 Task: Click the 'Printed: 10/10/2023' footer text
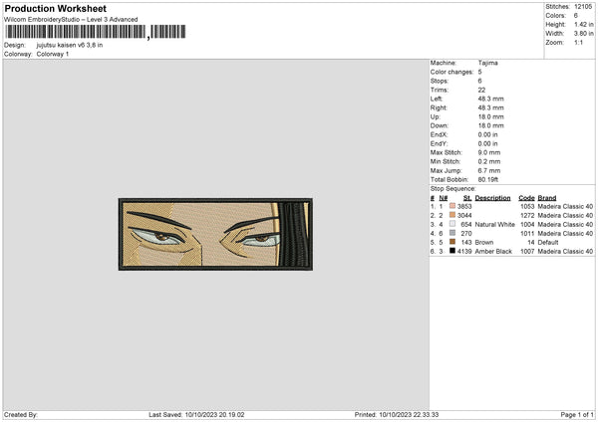[x=397, y=415]
